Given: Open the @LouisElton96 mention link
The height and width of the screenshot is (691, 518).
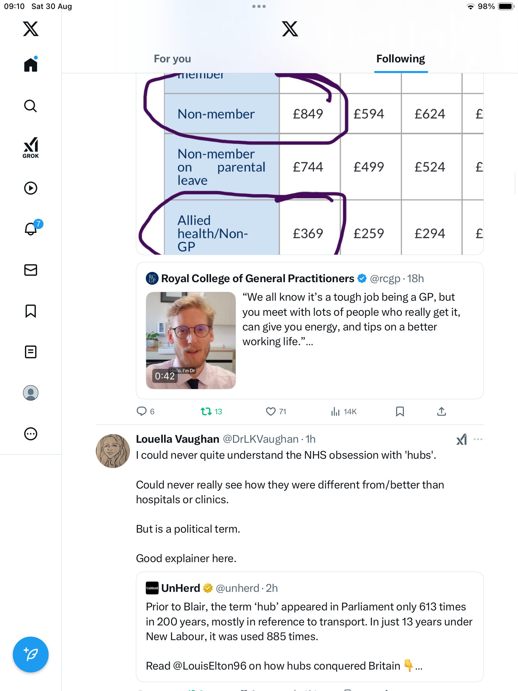Looking at the screenshot, I should coord(210,666).
